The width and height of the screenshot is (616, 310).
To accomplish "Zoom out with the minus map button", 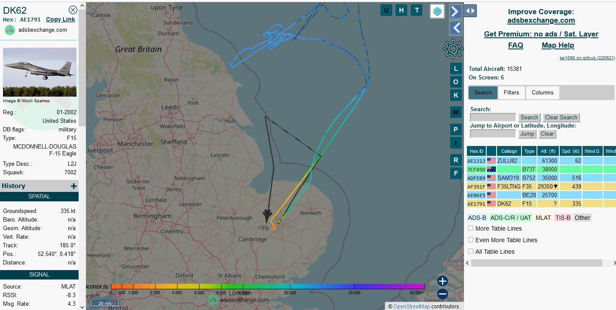I will pyautogui.click(x=442, y=294).
